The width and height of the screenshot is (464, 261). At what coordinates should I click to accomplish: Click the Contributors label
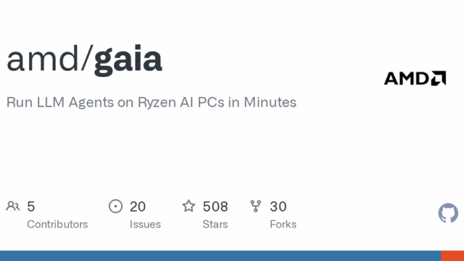coord(57,224)
